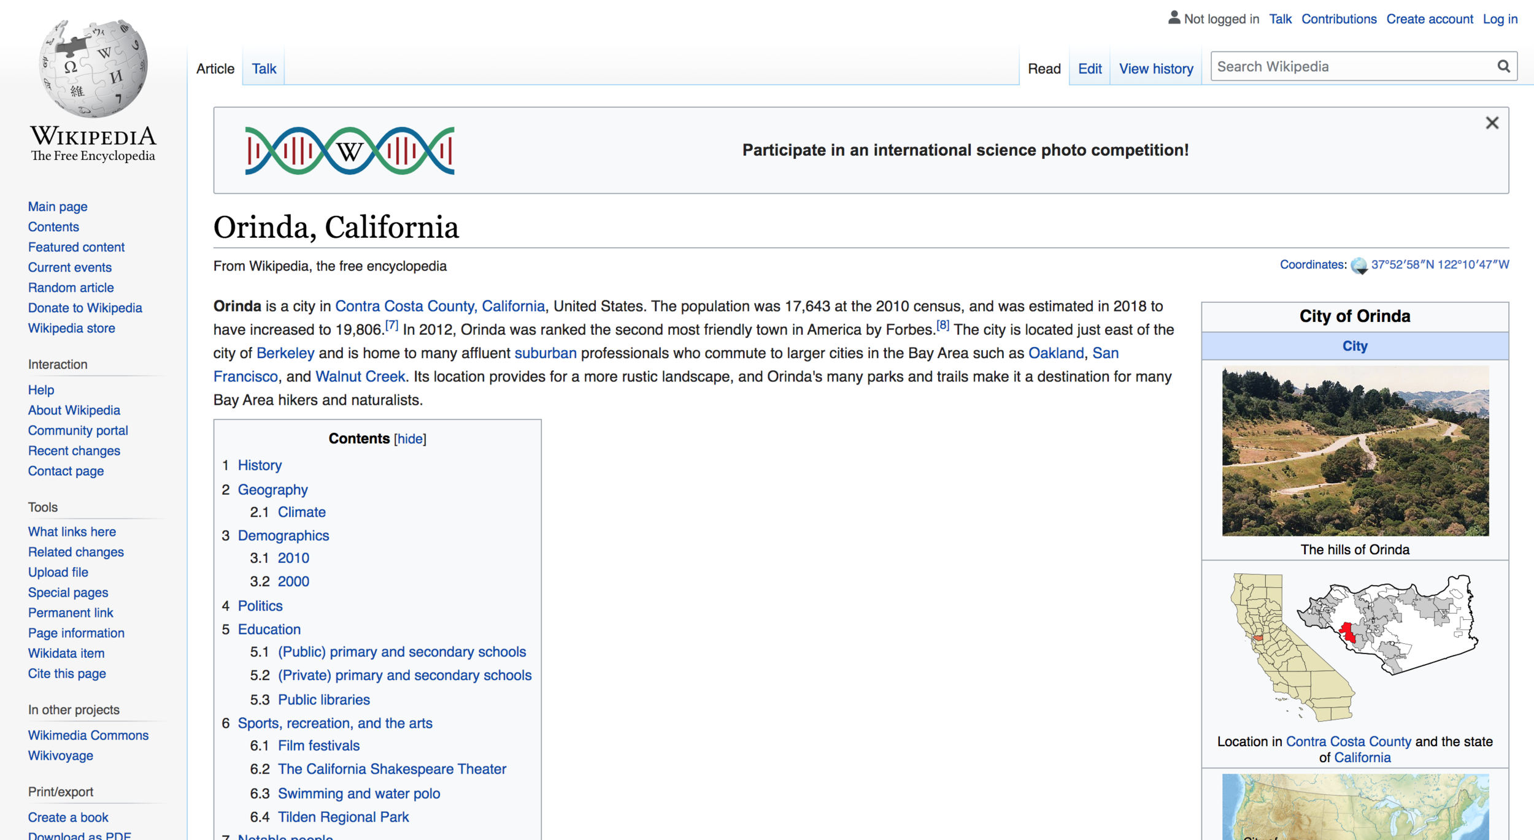Open the hills of Orinda photo

(1355, 451)
